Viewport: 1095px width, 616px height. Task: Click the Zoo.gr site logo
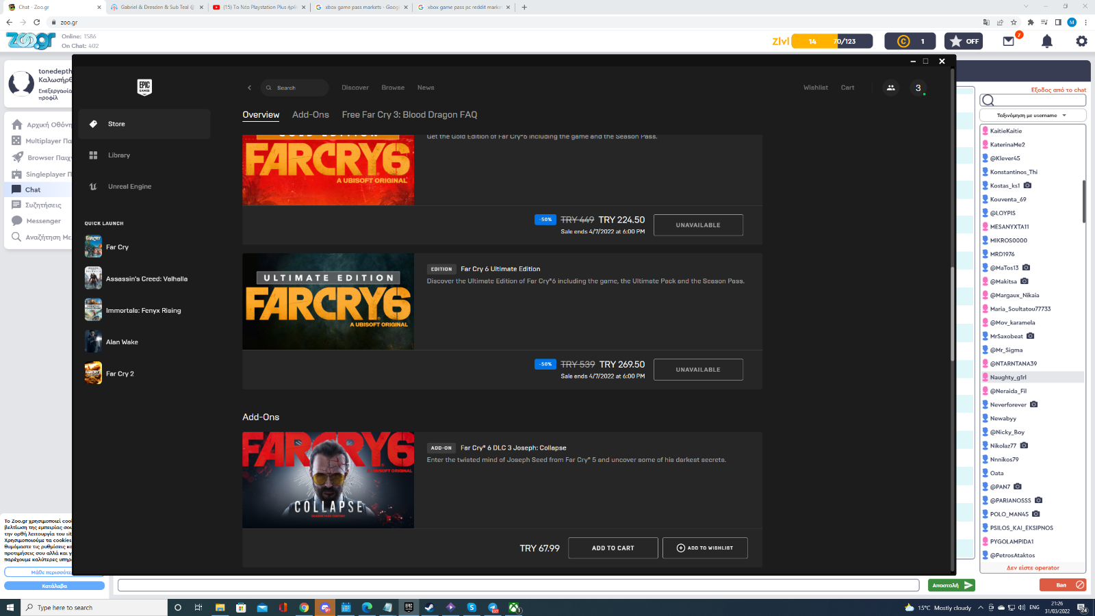(31, 40)
